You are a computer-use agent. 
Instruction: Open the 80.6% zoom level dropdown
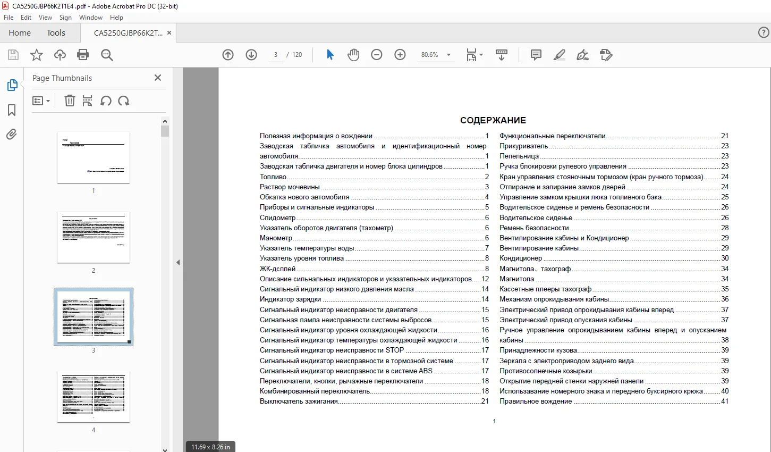point(436,55)
